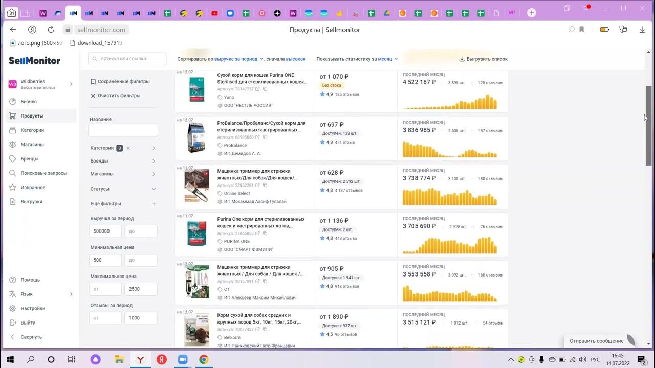The image size is (655, 368).
Task: Open the Belkorm dog food thumbnail
Action: [197, 331]
